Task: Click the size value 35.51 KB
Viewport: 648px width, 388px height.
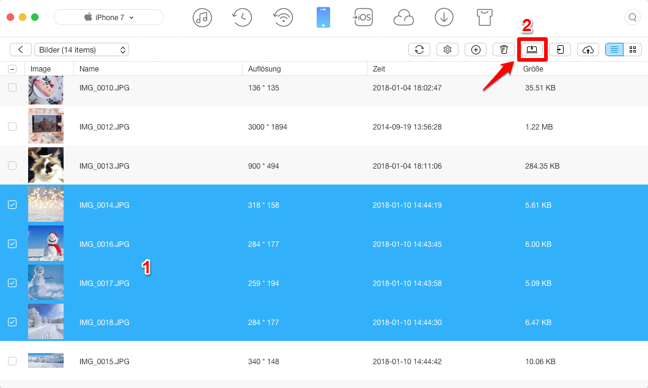Action: click(540, 87)
